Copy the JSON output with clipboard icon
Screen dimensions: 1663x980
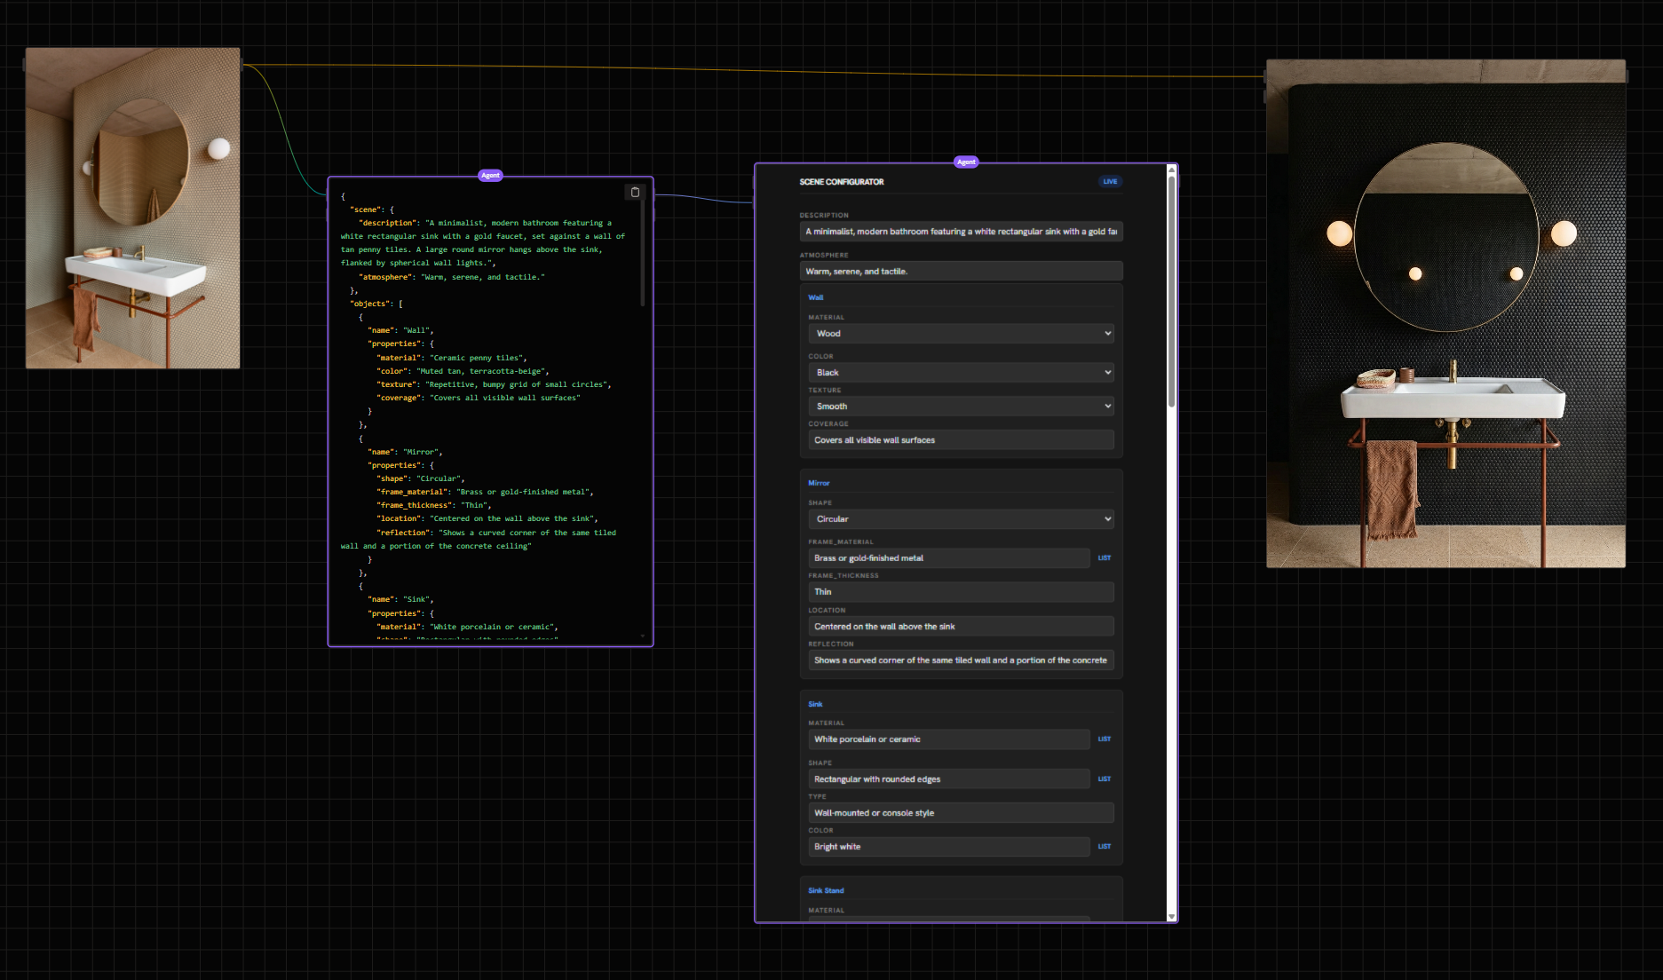635,192
